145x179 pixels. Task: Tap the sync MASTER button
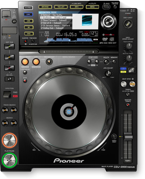[132, 84]
